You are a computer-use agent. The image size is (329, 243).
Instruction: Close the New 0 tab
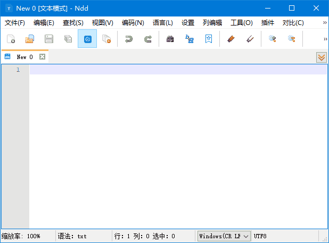coord(43,57)
